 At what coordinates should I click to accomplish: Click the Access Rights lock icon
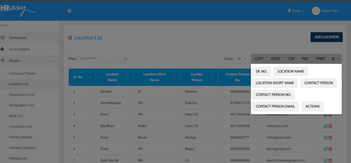tap(2, 49)
